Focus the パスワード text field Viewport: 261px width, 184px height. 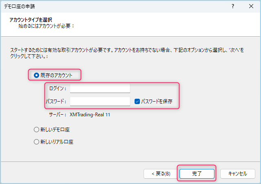[x=100, y=101]
